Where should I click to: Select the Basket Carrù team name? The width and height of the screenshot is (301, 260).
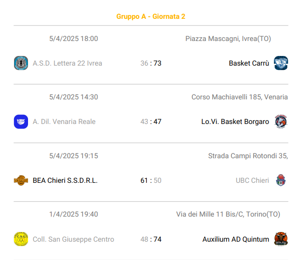[x=249, y=63]
